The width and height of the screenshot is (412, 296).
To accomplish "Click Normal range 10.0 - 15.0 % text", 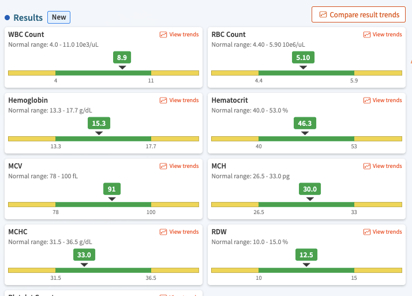I will [250, 242].
